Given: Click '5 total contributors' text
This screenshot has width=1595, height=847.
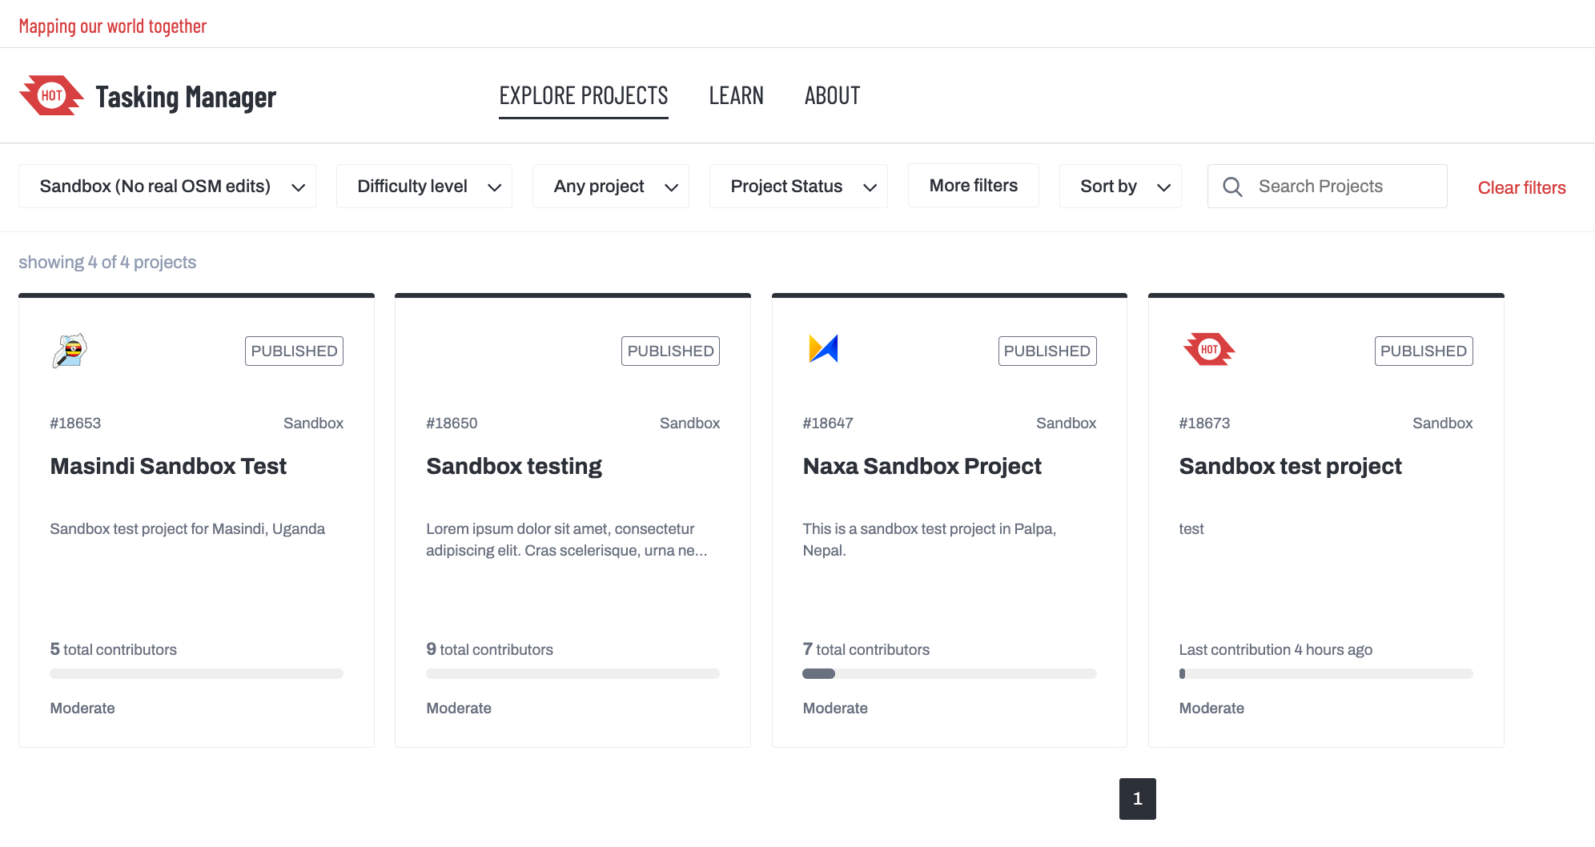Looking at the screenshot, I should 113,649.
